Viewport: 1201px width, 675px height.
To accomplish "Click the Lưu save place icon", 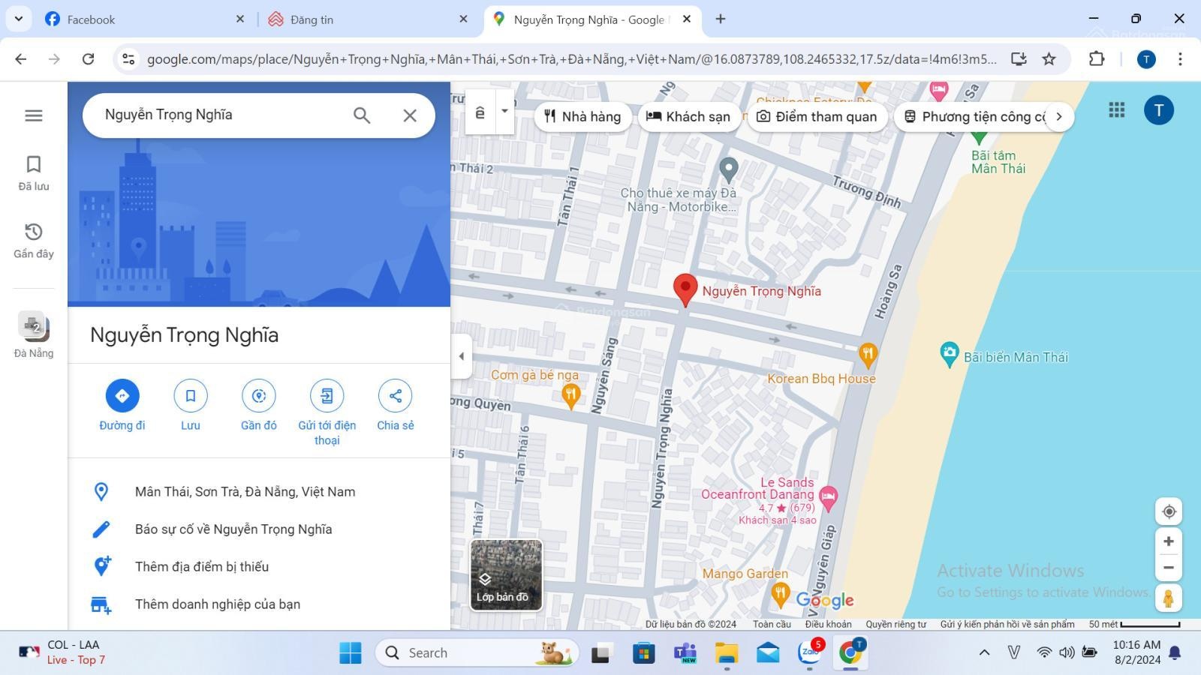I will pyautogui.click(x=191, y=396).
